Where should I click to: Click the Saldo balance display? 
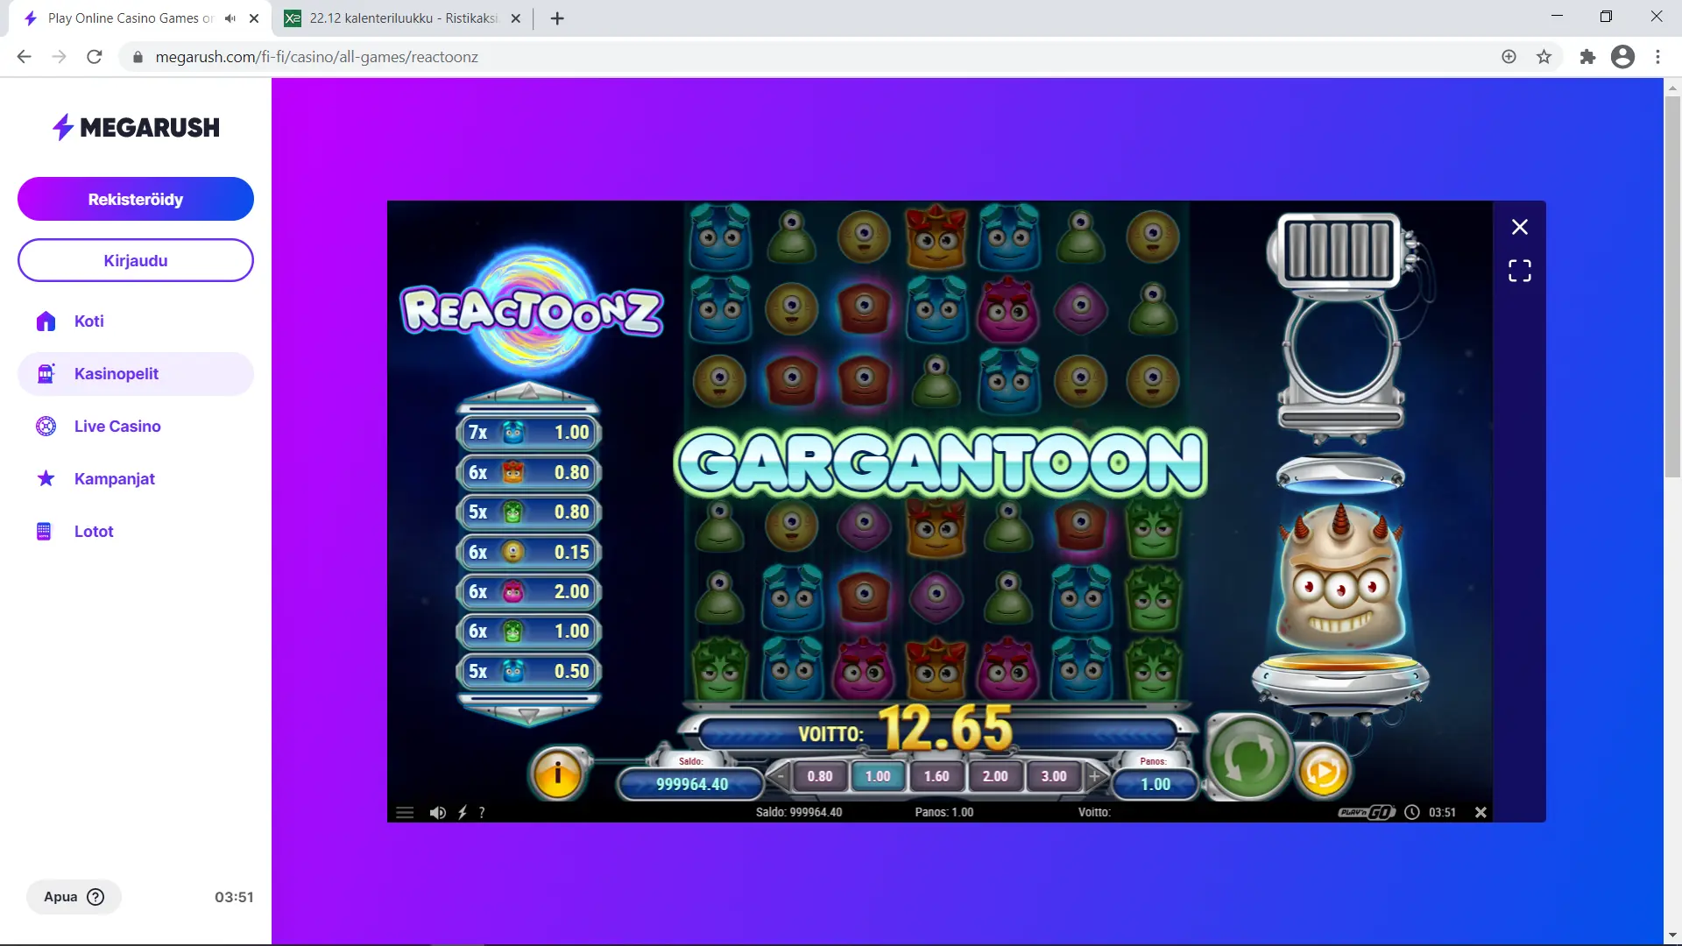691,784
